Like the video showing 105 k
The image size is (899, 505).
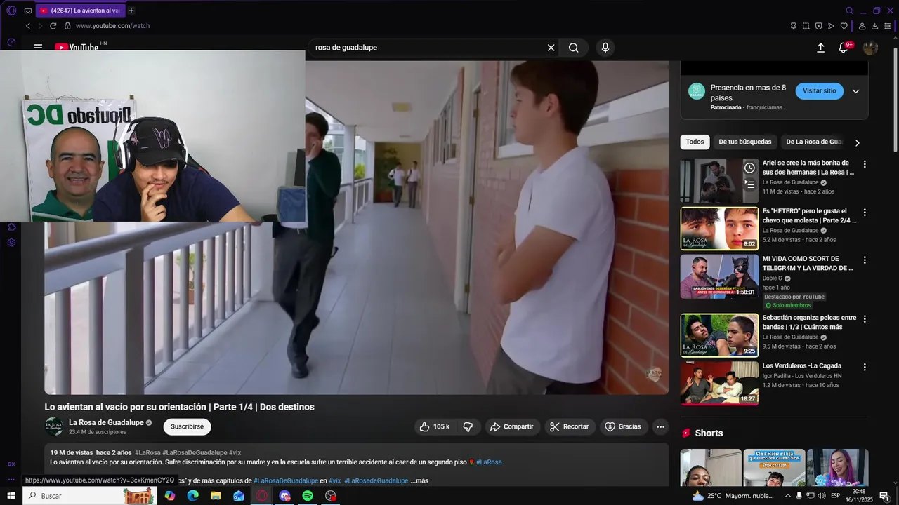click(x=435, y=426)
